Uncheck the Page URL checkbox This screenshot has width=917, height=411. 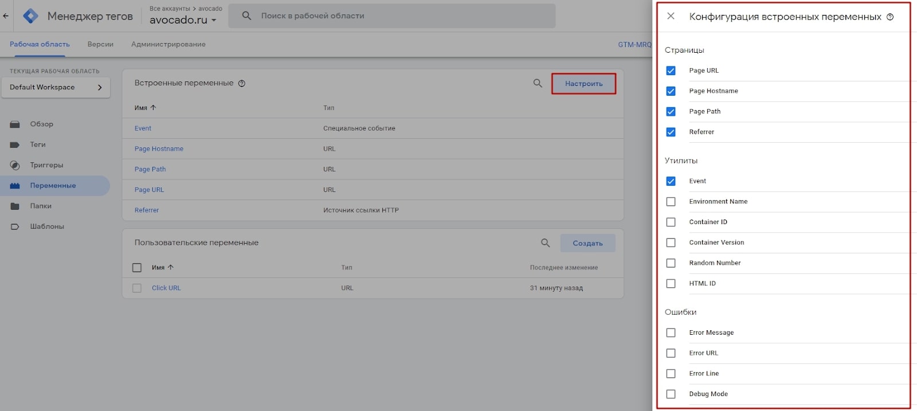click(671, 71)
